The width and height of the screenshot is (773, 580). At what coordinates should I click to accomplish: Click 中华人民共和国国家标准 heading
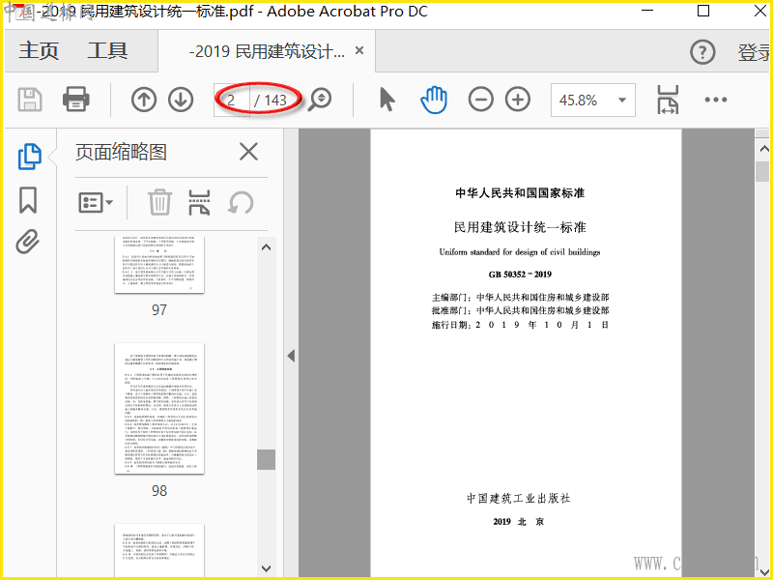tap(520, 192)
